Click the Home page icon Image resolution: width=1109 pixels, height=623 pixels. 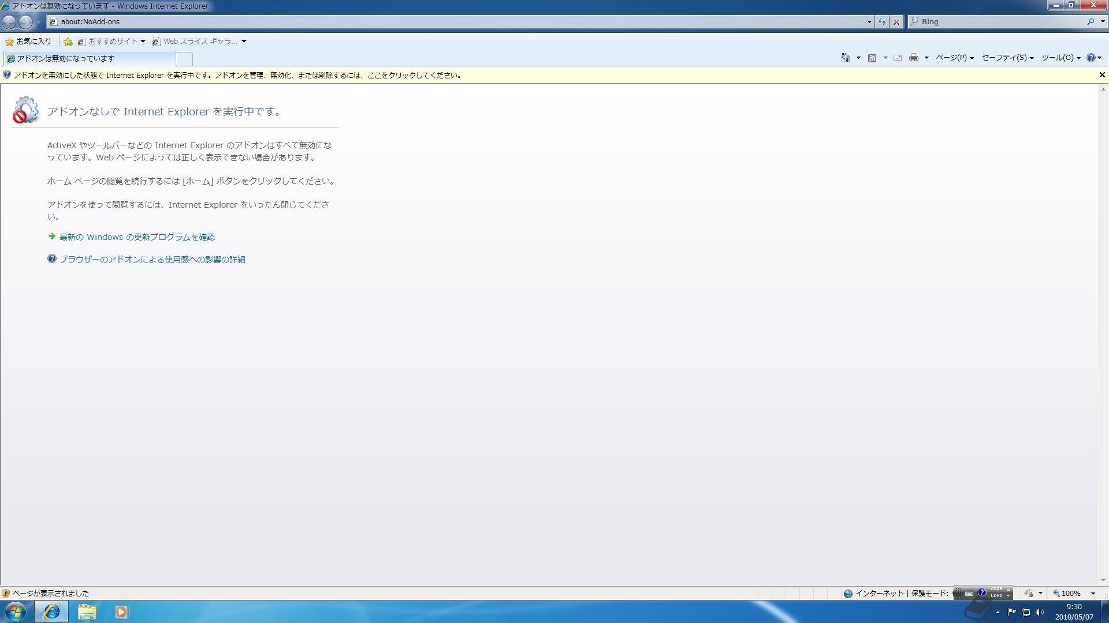[x=846, y=58]
